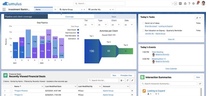Click New button in Financial Deals
Image resolution: width=206 pixels, height=96 pixels.
(x=114, y=75)
